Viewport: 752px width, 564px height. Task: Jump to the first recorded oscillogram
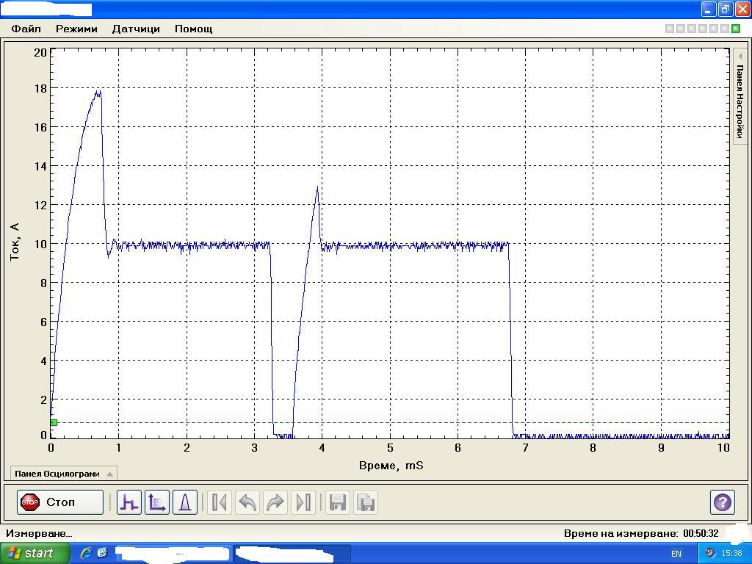[219, 502]
